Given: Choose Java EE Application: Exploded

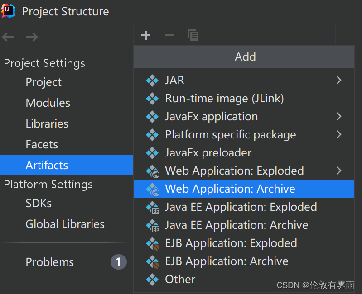Looking at the screenshot, I should click(x=244, y=207).
